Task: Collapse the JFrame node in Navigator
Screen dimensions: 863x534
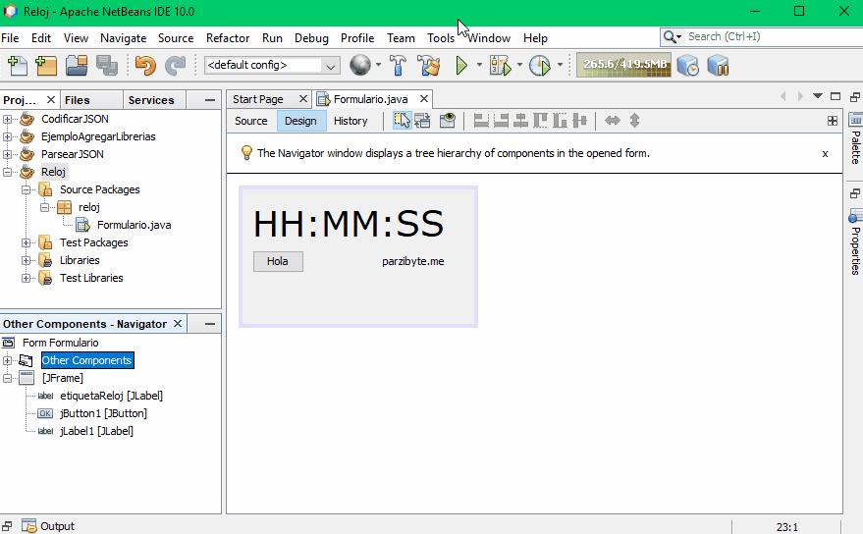Action: click(7, 378)
